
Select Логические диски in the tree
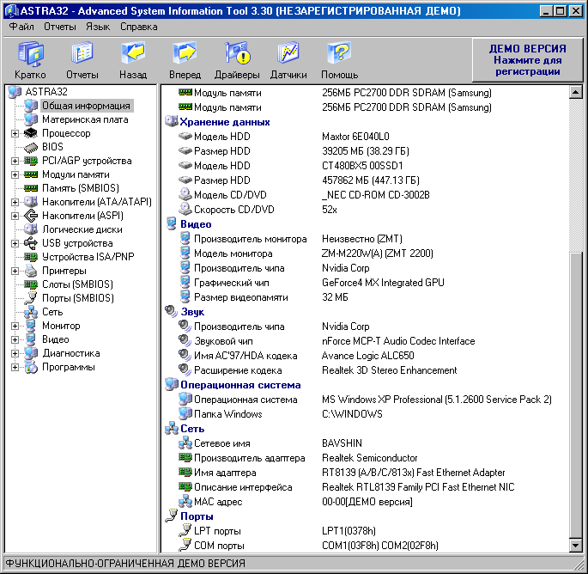coord(82,229)
